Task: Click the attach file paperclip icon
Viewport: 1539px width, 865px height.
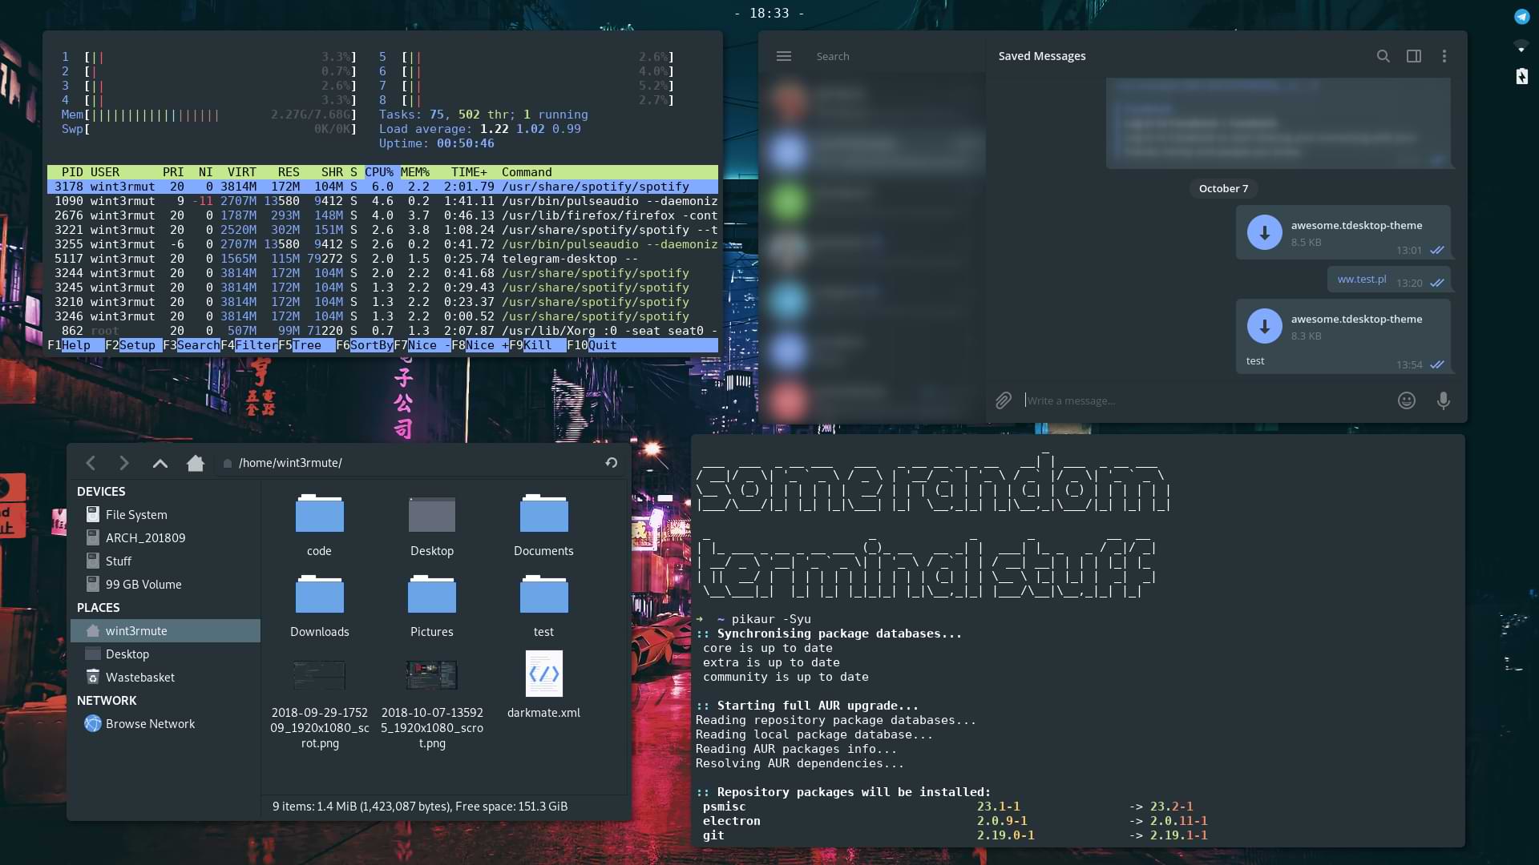Action: click(1003, 400)
